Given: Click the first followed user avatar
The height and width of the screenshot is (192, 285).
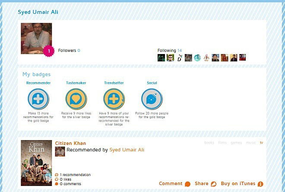Looking at the screenshot, I should tap(161, 58).
